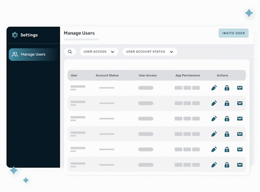Click the search magnifier button

pyautogui.click(x=70, y=52)
